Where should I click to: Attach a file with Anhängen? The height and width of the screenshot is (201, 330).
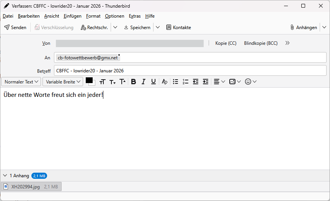[304, 27]
